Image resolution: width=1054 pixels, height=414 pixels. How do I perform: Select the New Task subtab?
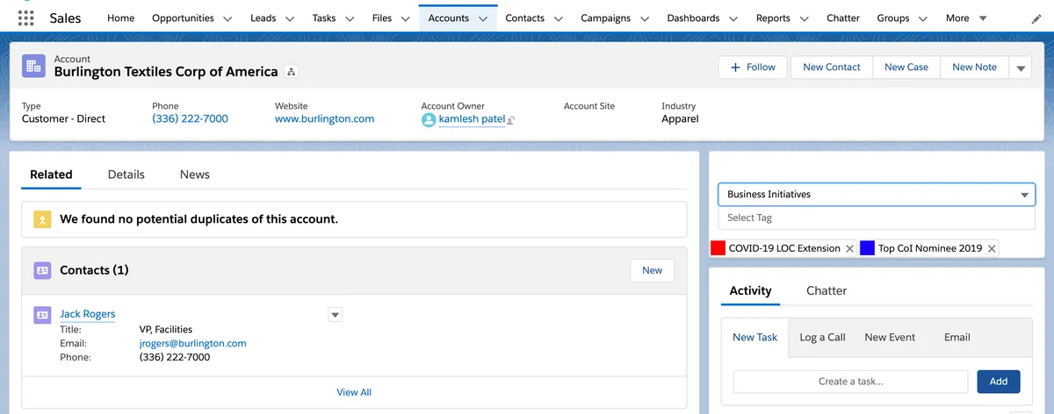click(x=755, y=337)
